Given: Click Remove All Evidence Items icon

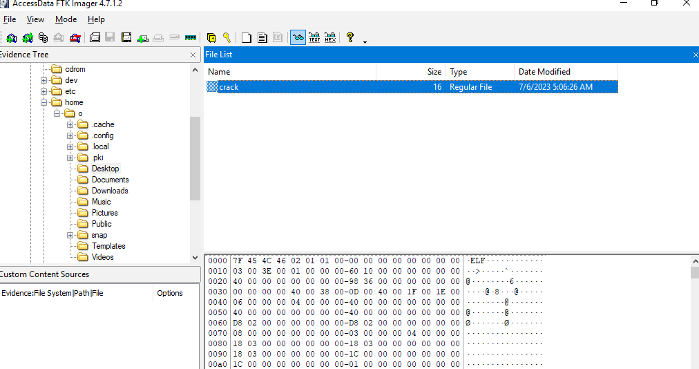Looking at the screenshot, I should tap(75, 38).
